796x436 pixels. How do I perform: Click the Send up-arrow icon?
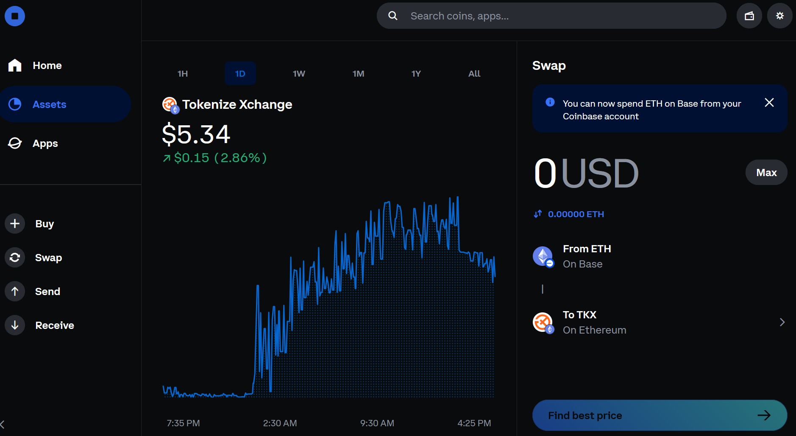[15, 291]
